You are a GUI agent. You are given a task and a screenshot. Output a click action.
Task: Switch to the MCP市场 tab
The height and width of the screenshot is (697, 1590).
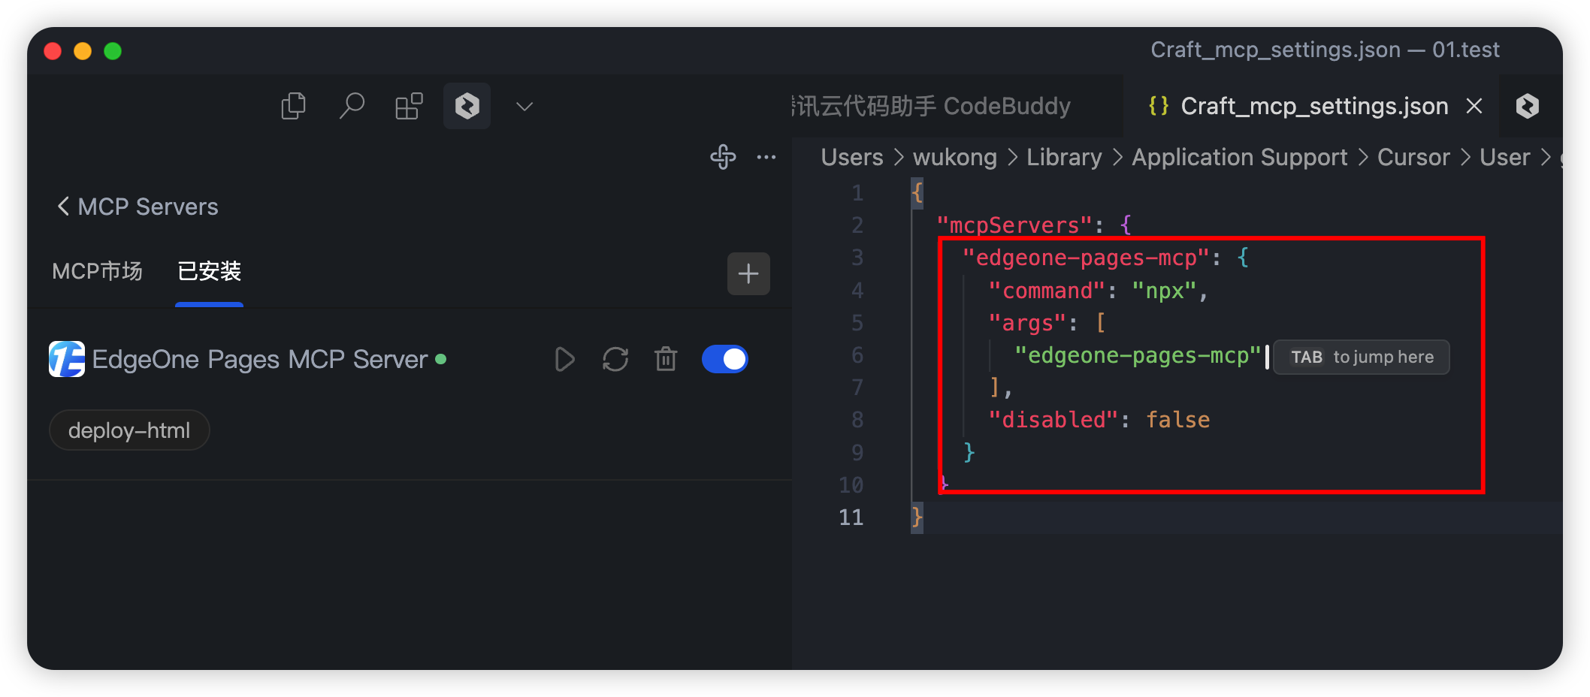pyautogui.click(x=97, y=271)
